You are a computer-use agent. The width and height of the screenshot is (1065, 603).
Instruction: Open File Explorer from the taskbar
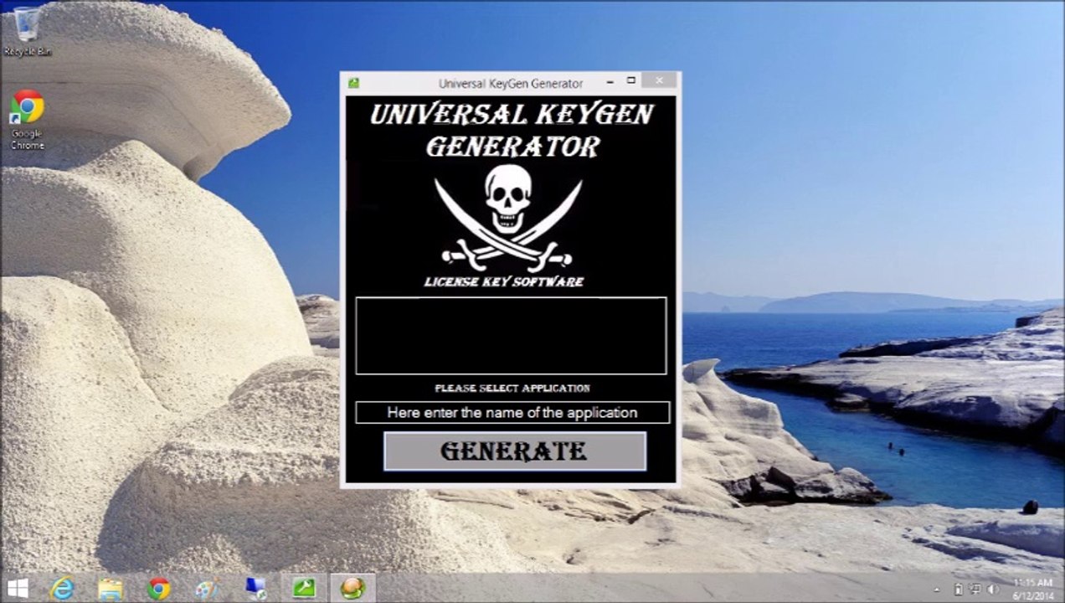click(x=111, y=589)
